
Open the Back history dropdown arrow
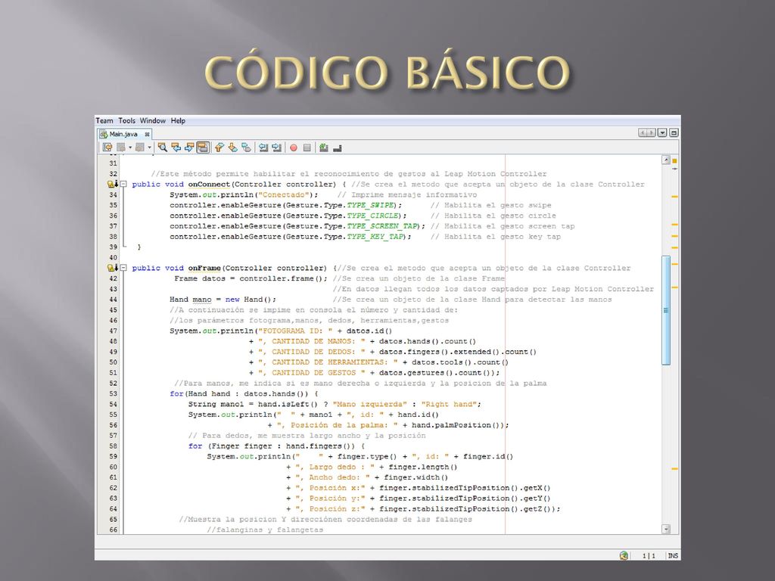click(130, 148)
